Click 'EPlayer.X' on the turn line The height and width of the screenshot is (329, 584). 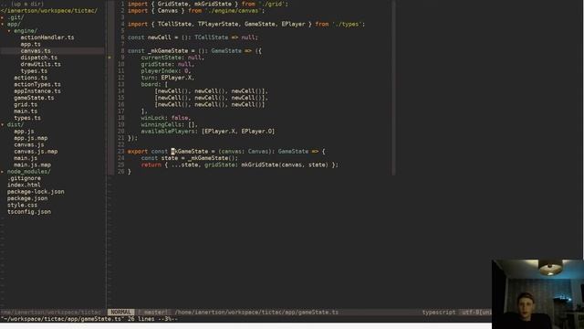click(176, 78)
